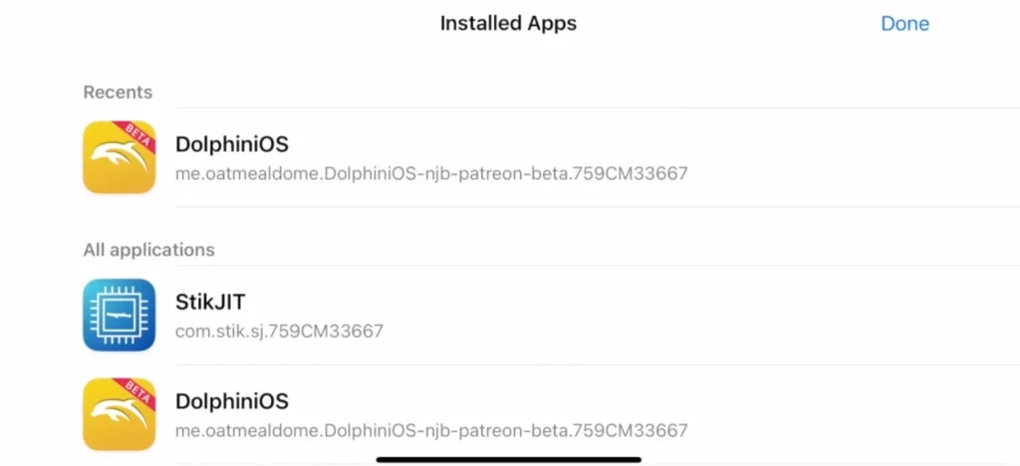The image size is (1020, 466).
Task: Click DolphiniOS icon under All applications
Action: tap(119, 414)
